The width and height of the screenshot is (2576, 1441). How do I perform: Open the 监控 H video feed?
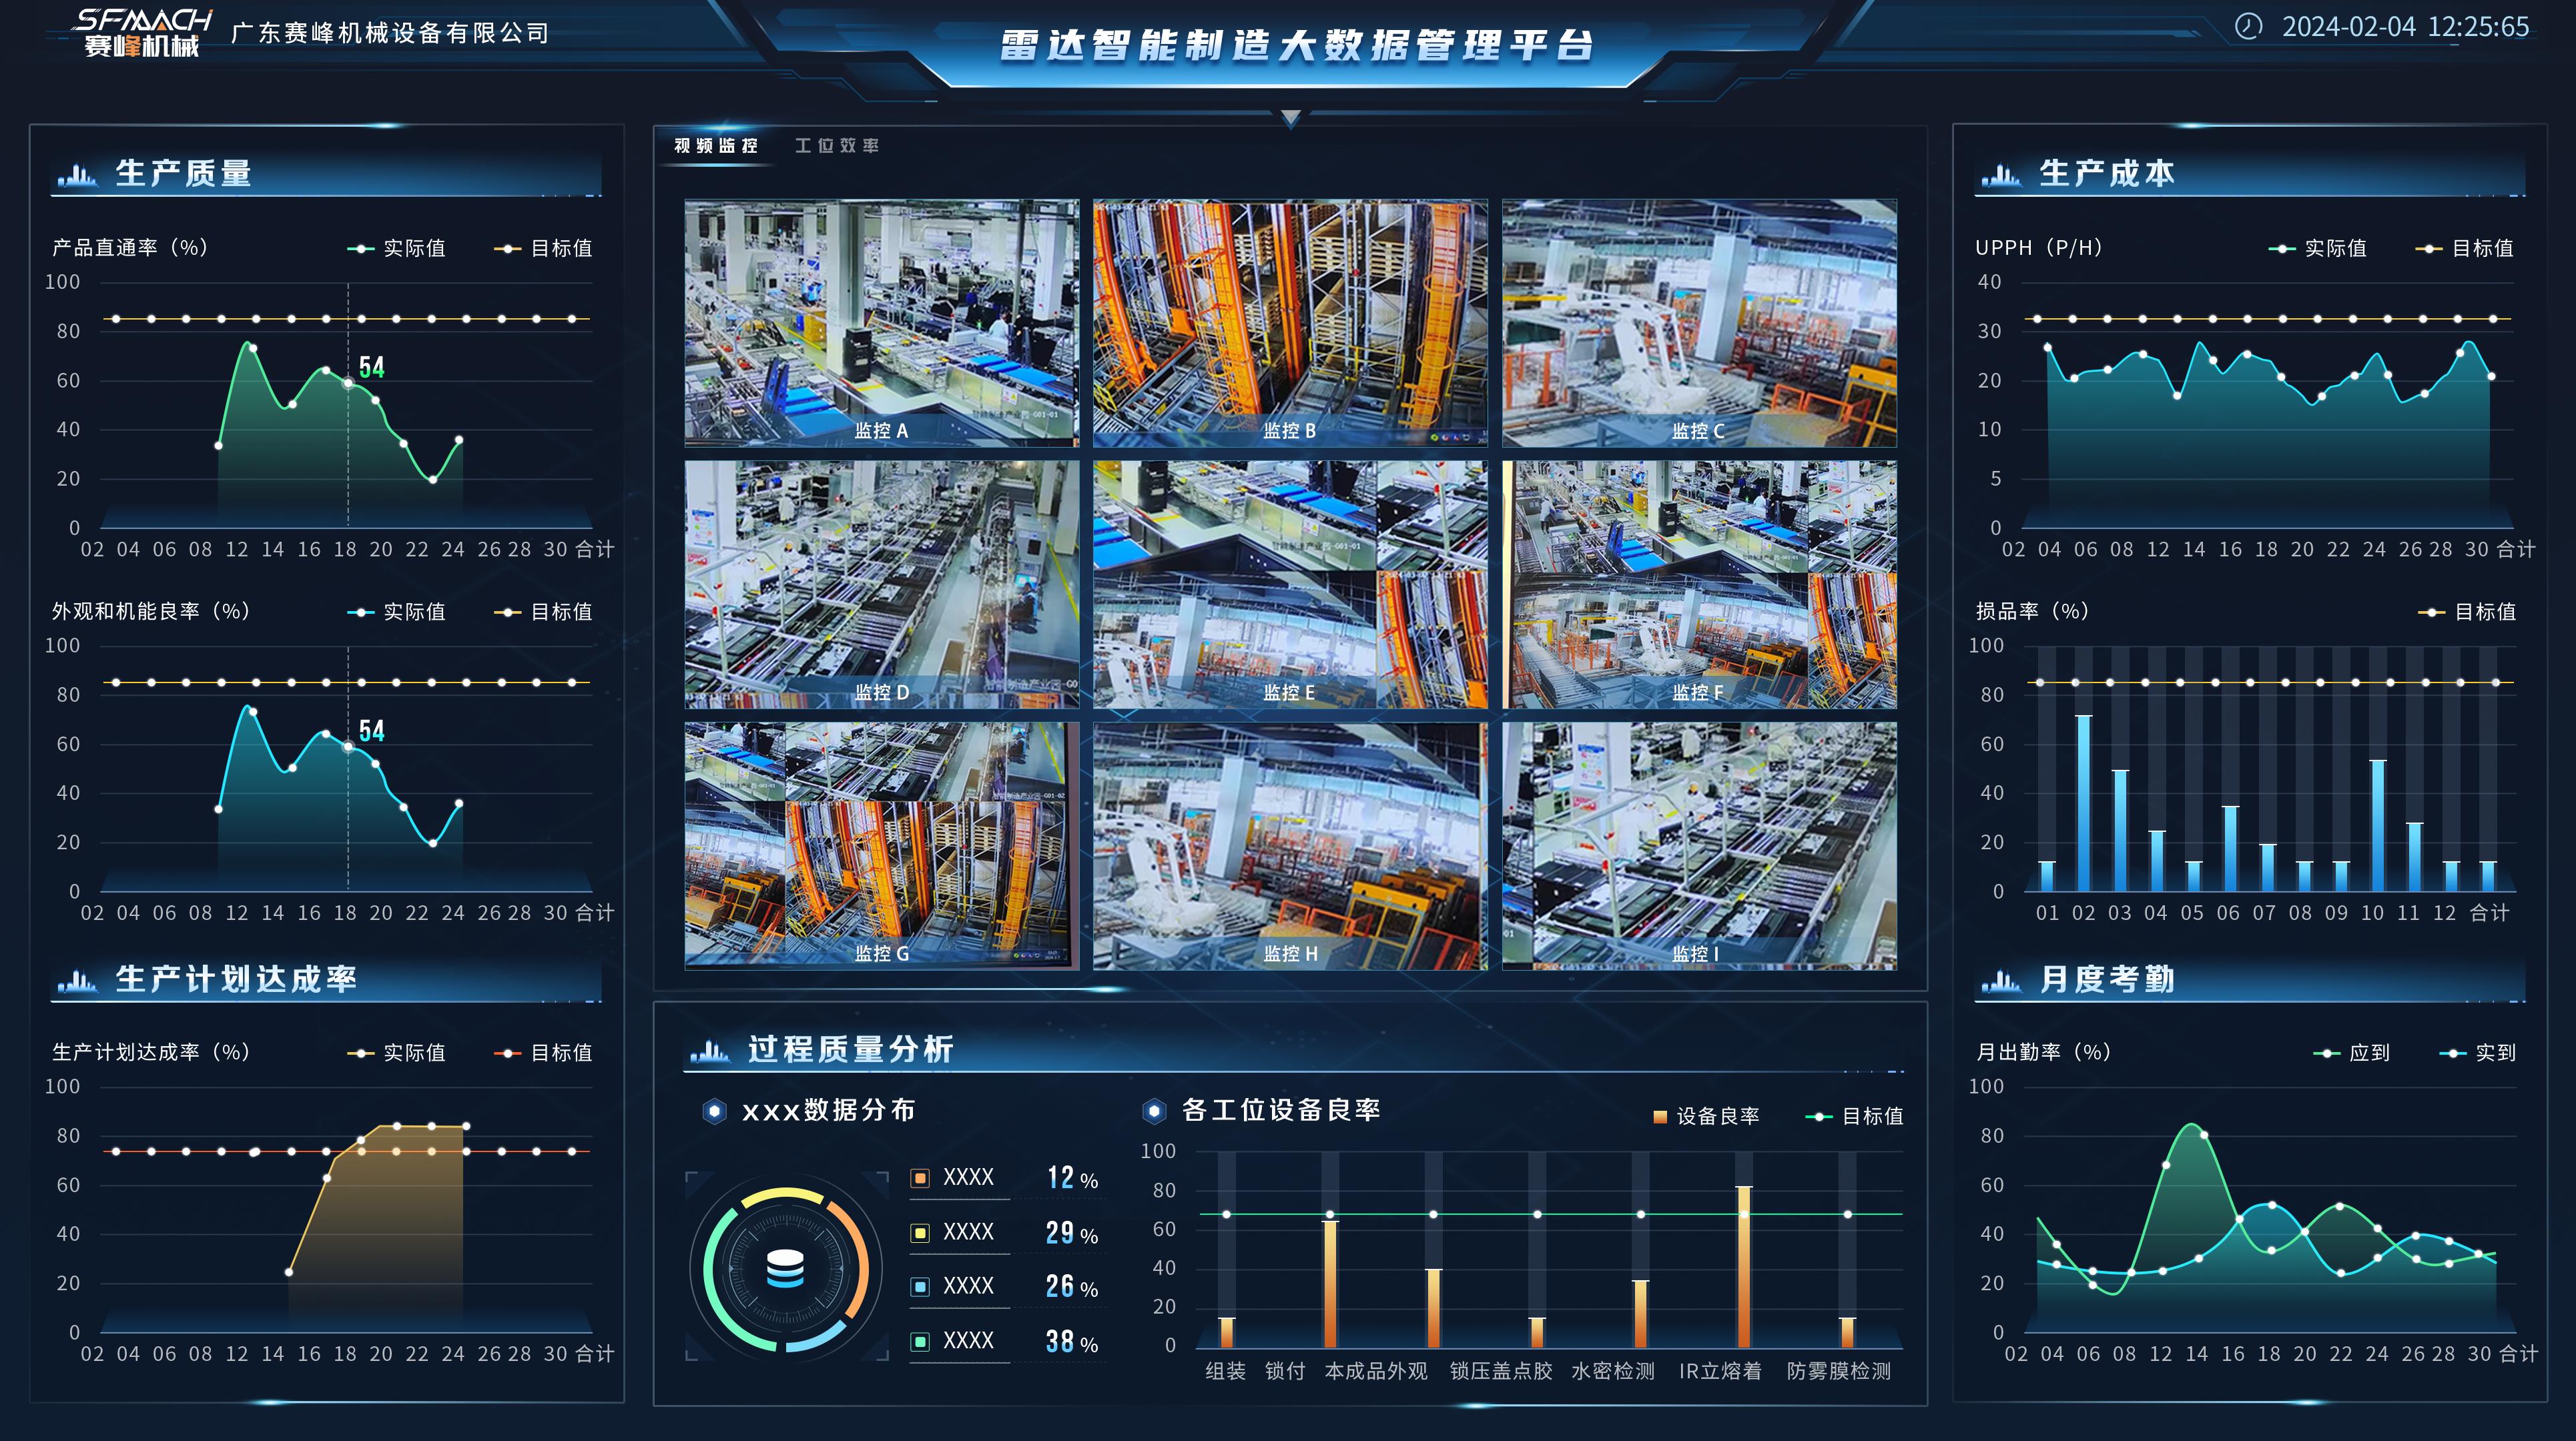click(1290, 846)
